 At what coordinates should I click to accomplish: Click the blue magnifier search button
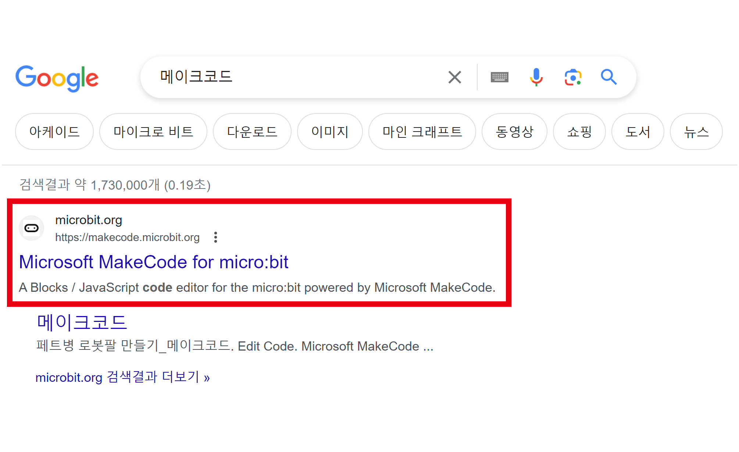click(609, 77)
